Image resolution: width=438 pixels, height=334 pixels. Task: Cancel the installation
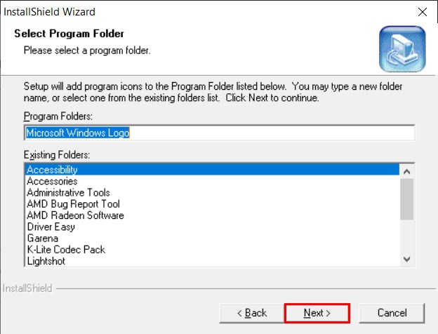(x=392, y=313)
